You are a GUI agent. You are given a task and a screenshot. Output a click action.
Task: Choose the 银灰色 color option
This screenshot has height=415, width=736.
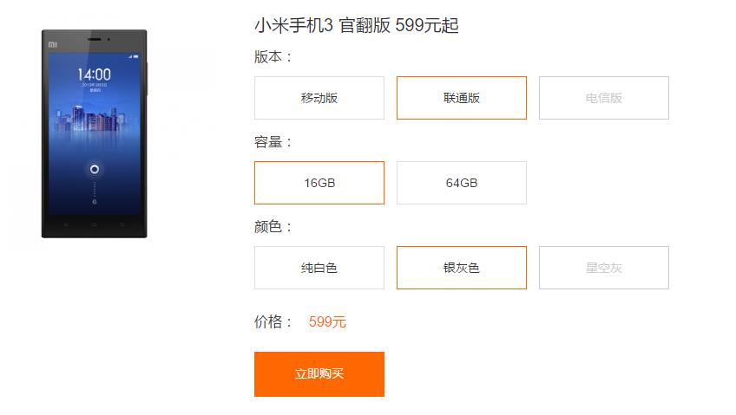[x=461, y=268]
